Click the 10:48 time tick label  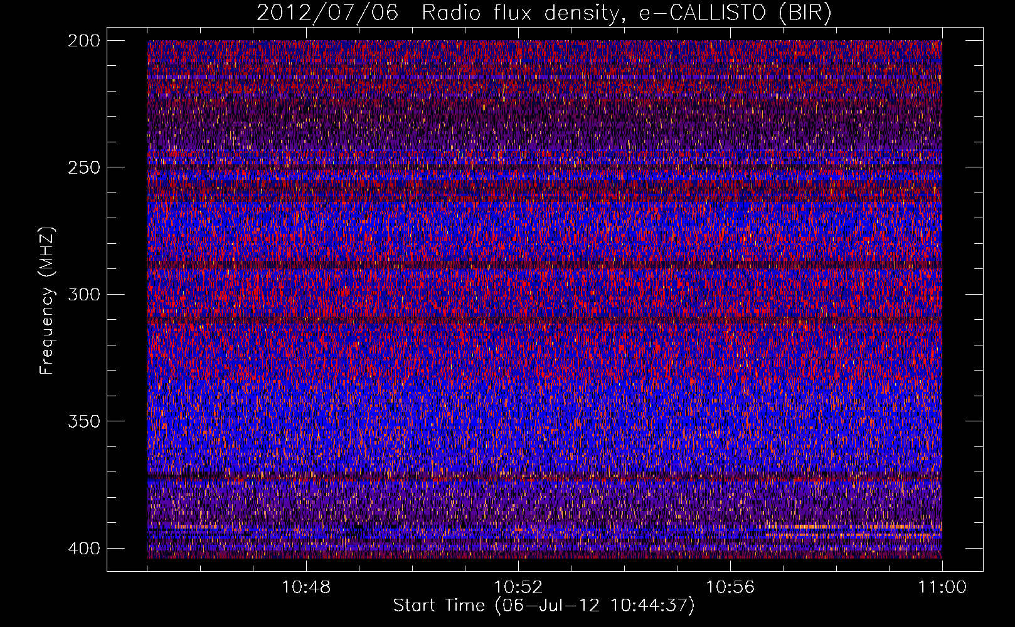(306, 587)
